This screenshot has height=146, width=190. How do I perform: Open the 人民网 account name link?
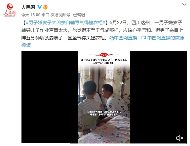pos(28,7)
